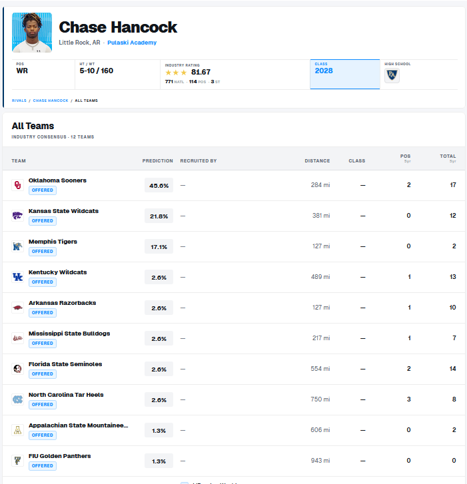Click the All Teams heading
The image size is (467, 484).
click(33, 126)
